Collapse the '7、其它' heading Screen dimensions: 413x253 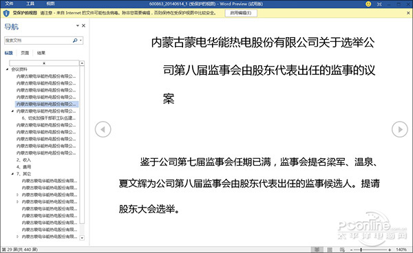coord(12,174)
